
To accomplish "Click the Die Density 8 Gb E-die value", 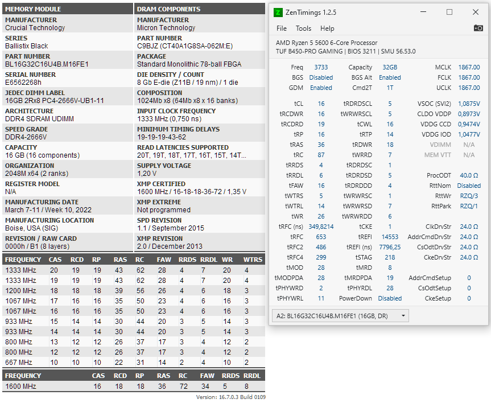I will (x=188, y=83).
